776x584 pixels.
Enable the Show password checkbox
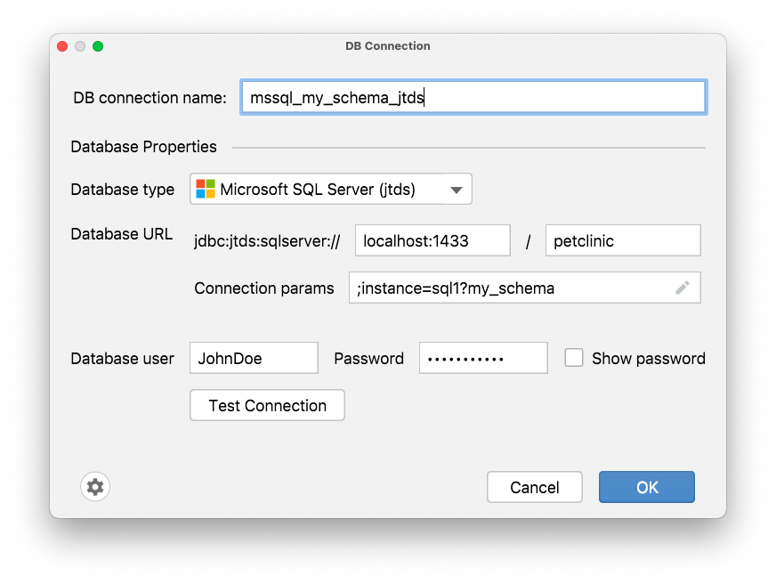coord(574,357)
